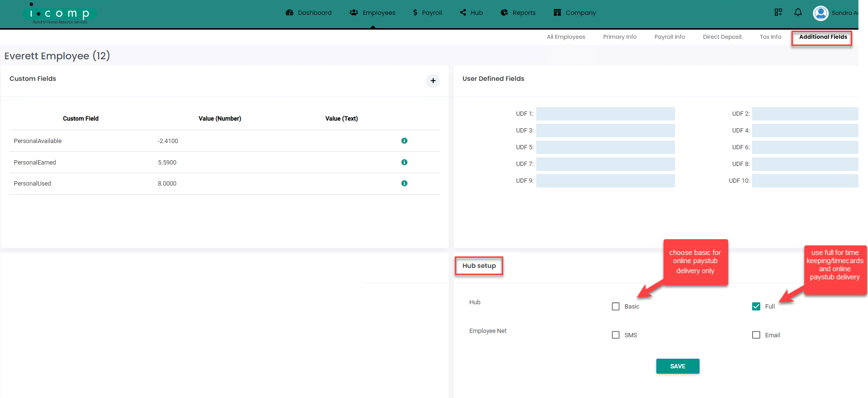This screenshot has width=868, height=398.
Task: Click the QR grid icon in header
Action: (x=778, y=12)
